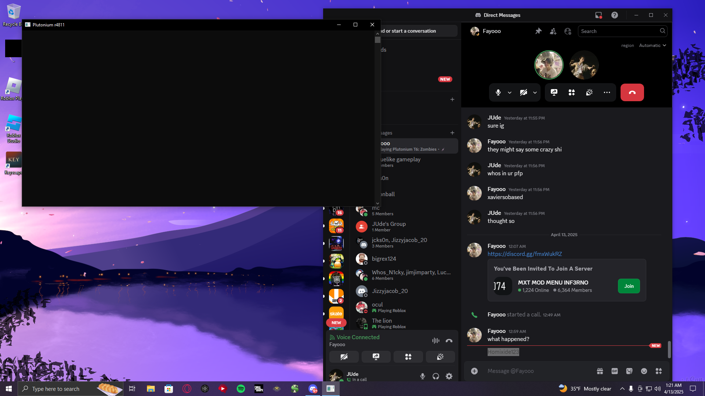
Task: Add friends to DM with Fayooo
Action: pos(553,31)
